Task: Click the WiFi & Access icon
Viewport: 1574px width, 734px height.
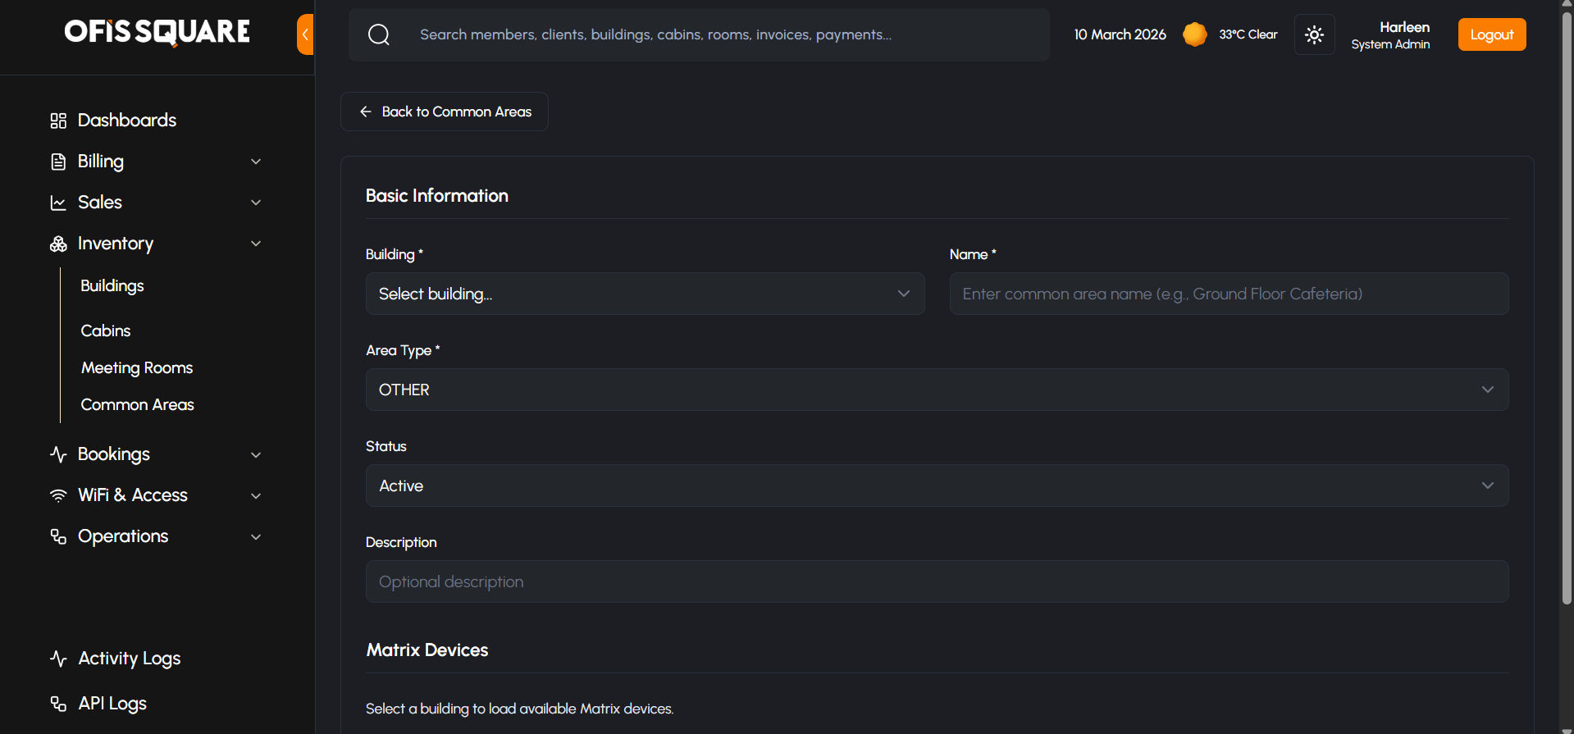Action: point(58,495)
